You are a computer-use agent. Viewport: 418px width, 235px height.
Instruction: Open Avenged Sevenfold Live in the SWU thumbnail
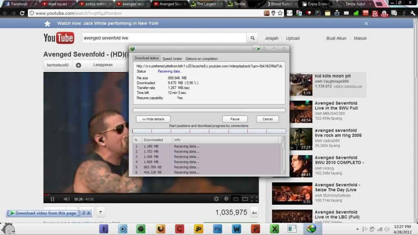301,112
